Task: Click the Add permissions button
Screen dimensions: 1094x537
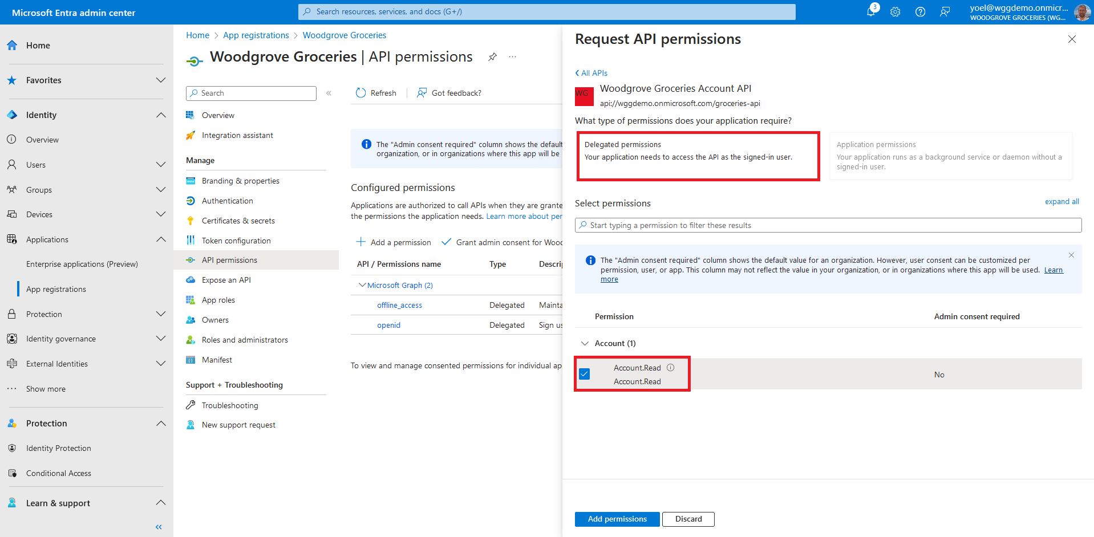Action: pos(617,519)
